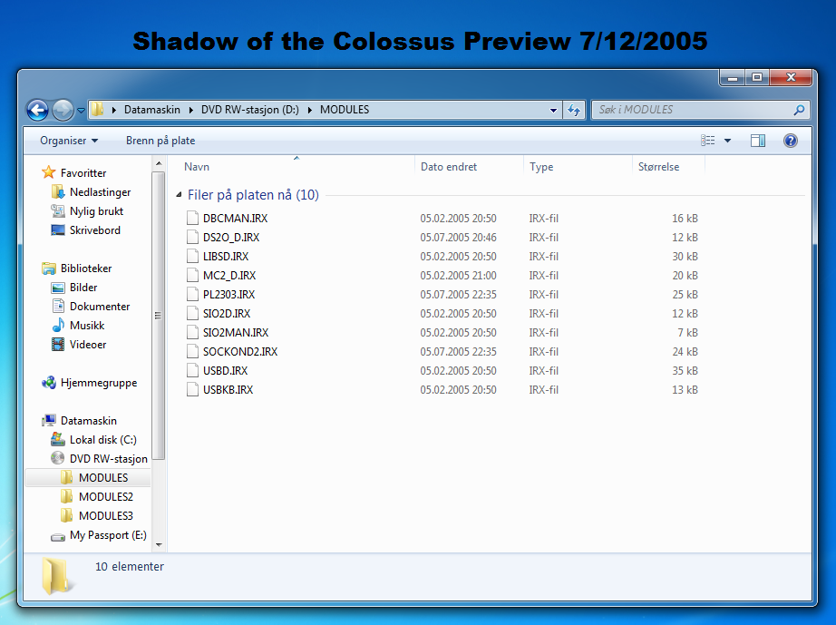Click the navigation pane scrollbar thumb

point(159,315)
